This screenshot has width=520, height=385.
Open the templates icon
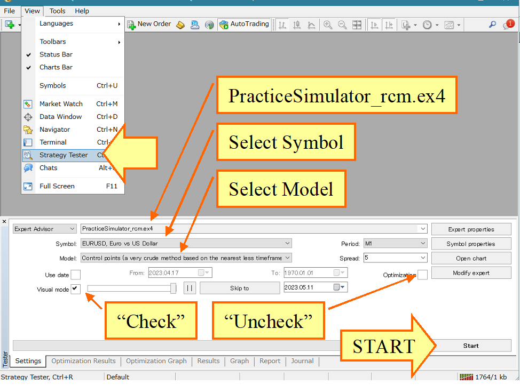[449, 25]
